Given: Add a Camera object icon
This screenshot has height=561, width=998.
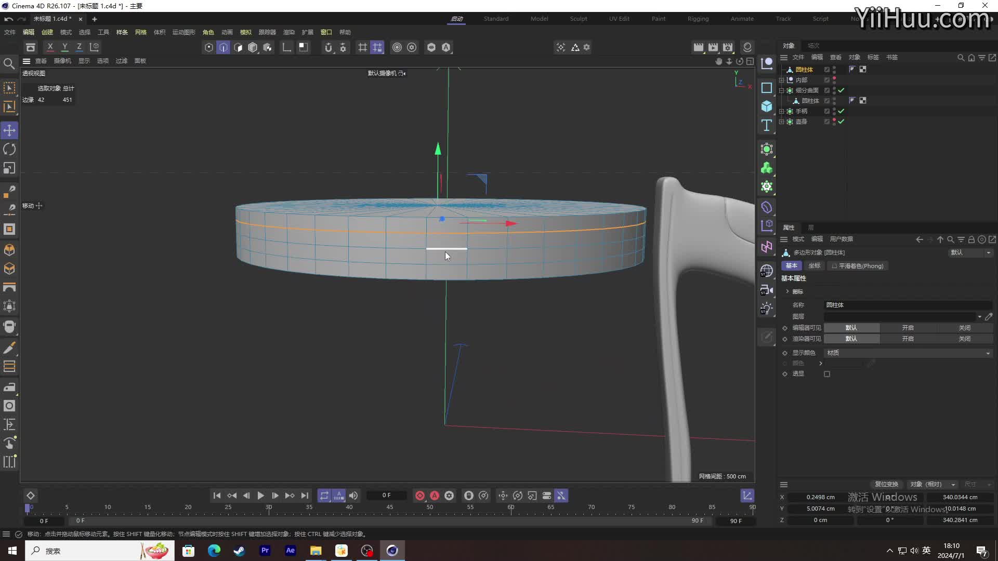Looking at the screenshot, I should tap(767, 290).
